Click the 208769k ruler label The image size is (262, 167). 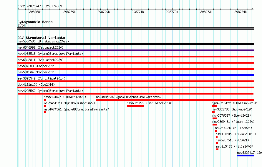pyautogui.click(x=69, y=12)
